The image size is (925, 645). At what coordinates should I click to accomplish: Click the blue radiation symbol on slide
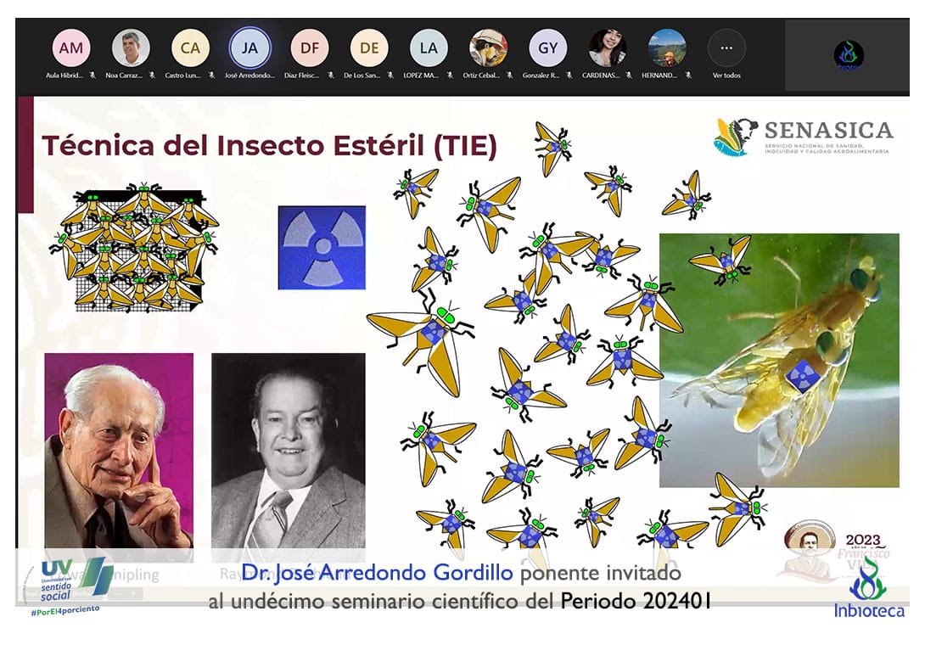322,248
